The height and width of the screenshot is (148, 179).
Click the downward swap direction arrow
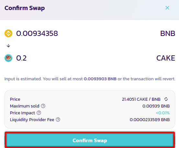point(8,46)
